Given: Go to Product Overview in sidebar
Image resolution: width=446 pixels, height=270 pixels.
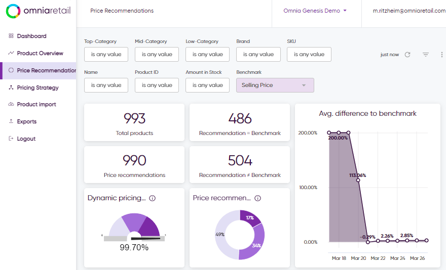Looking at the screenshot, I should [x=40, y=53].
